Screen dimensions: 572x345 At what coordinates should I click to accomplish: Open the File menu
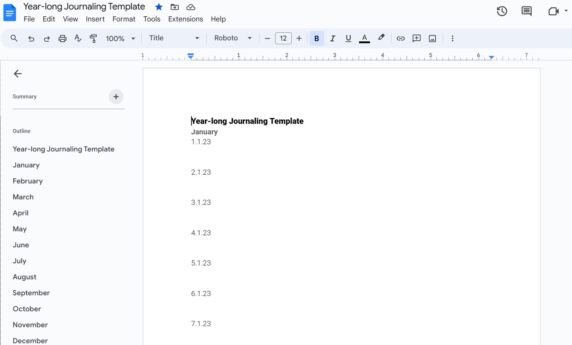(x=29, y=19)
